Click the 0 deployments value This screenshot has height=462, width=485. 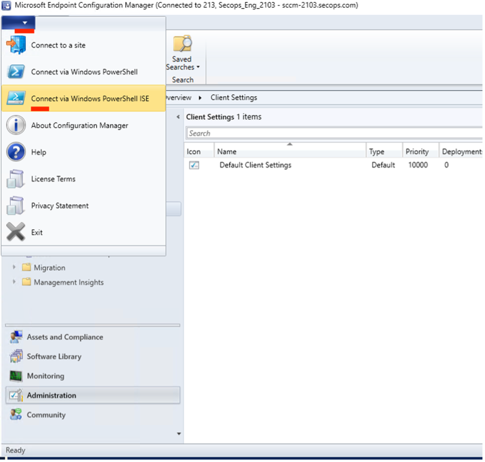446,165
